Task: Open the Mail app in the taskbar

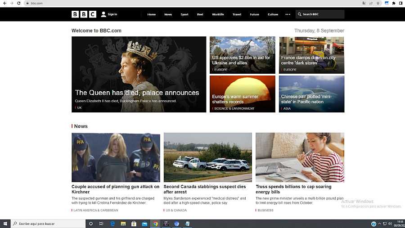Action: [x=144, y=224]
